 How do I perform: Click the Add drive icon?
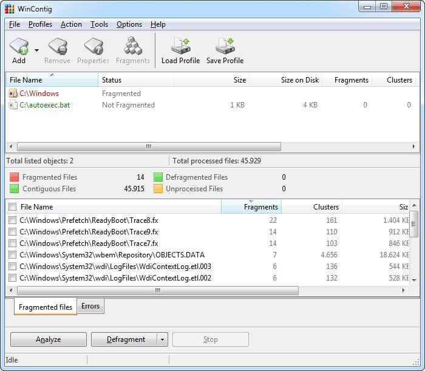tap(19, 46)
